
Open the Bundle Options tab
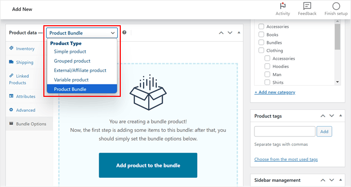[x=29, y=124]
